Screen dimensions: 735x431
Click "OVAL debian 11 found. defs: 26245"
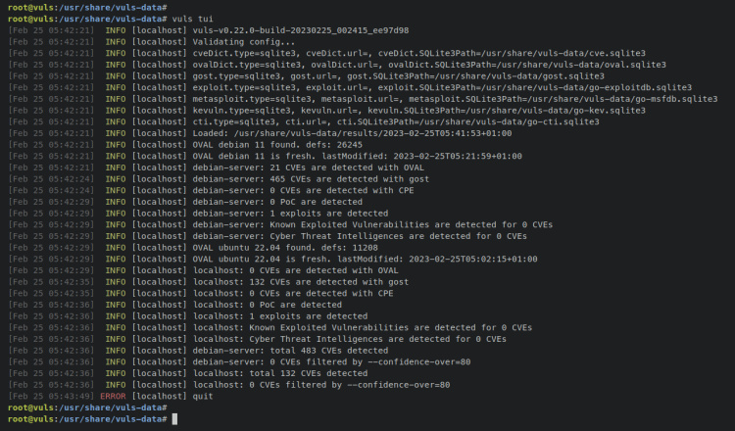coord(286,145)
